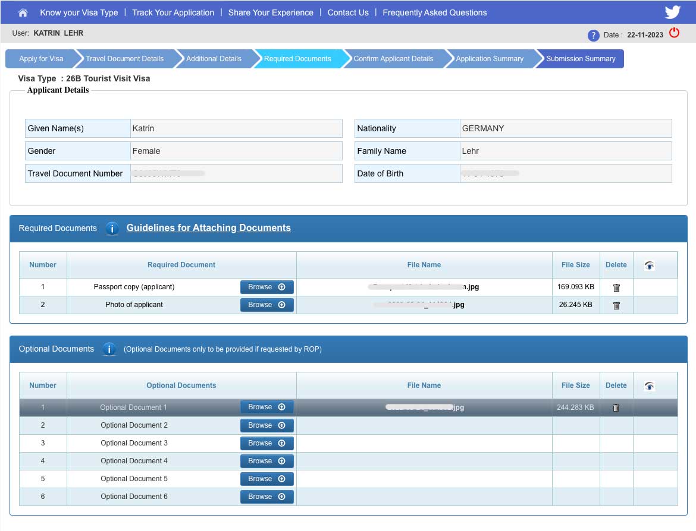Go to Track Your Application menu
Screen dimensions: 696x531
click(173, 12)
